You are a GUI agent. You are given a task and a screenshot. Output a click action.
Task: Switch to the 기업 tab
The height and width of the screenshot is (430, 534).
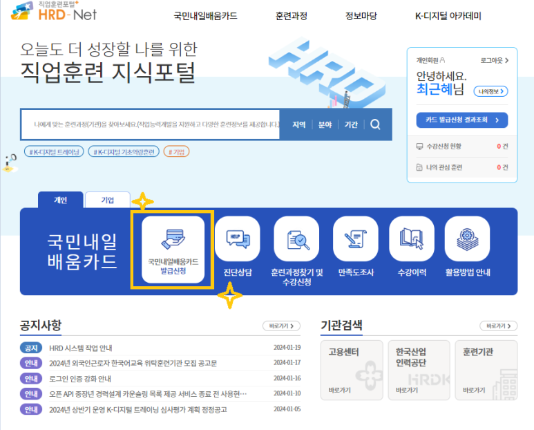tap(108, 200)
